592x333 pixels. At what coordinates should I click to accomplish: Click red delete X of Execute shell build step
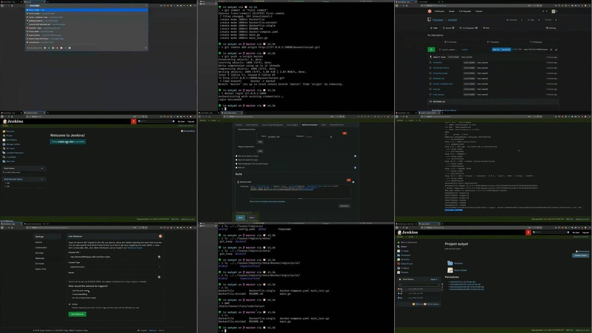[x=349, y=180]
